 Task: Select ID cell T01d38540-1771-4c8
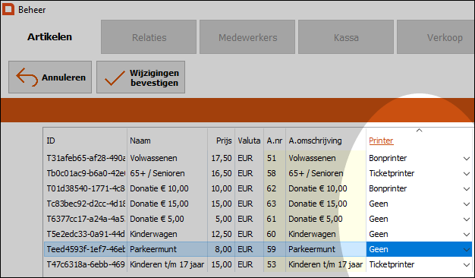(x=86, y=188)
